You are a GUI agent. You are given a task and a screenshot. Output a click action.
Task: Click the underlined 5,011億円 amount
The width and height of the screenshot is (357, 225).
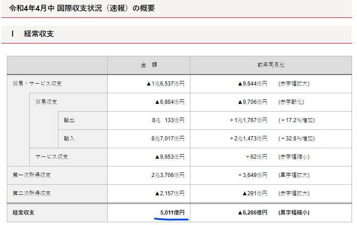click(172, 213)
